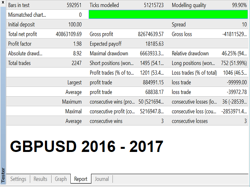
Task: Click the Relative drawdown value 46.25%
Action: pyautogui.click(x=234, y=53)
